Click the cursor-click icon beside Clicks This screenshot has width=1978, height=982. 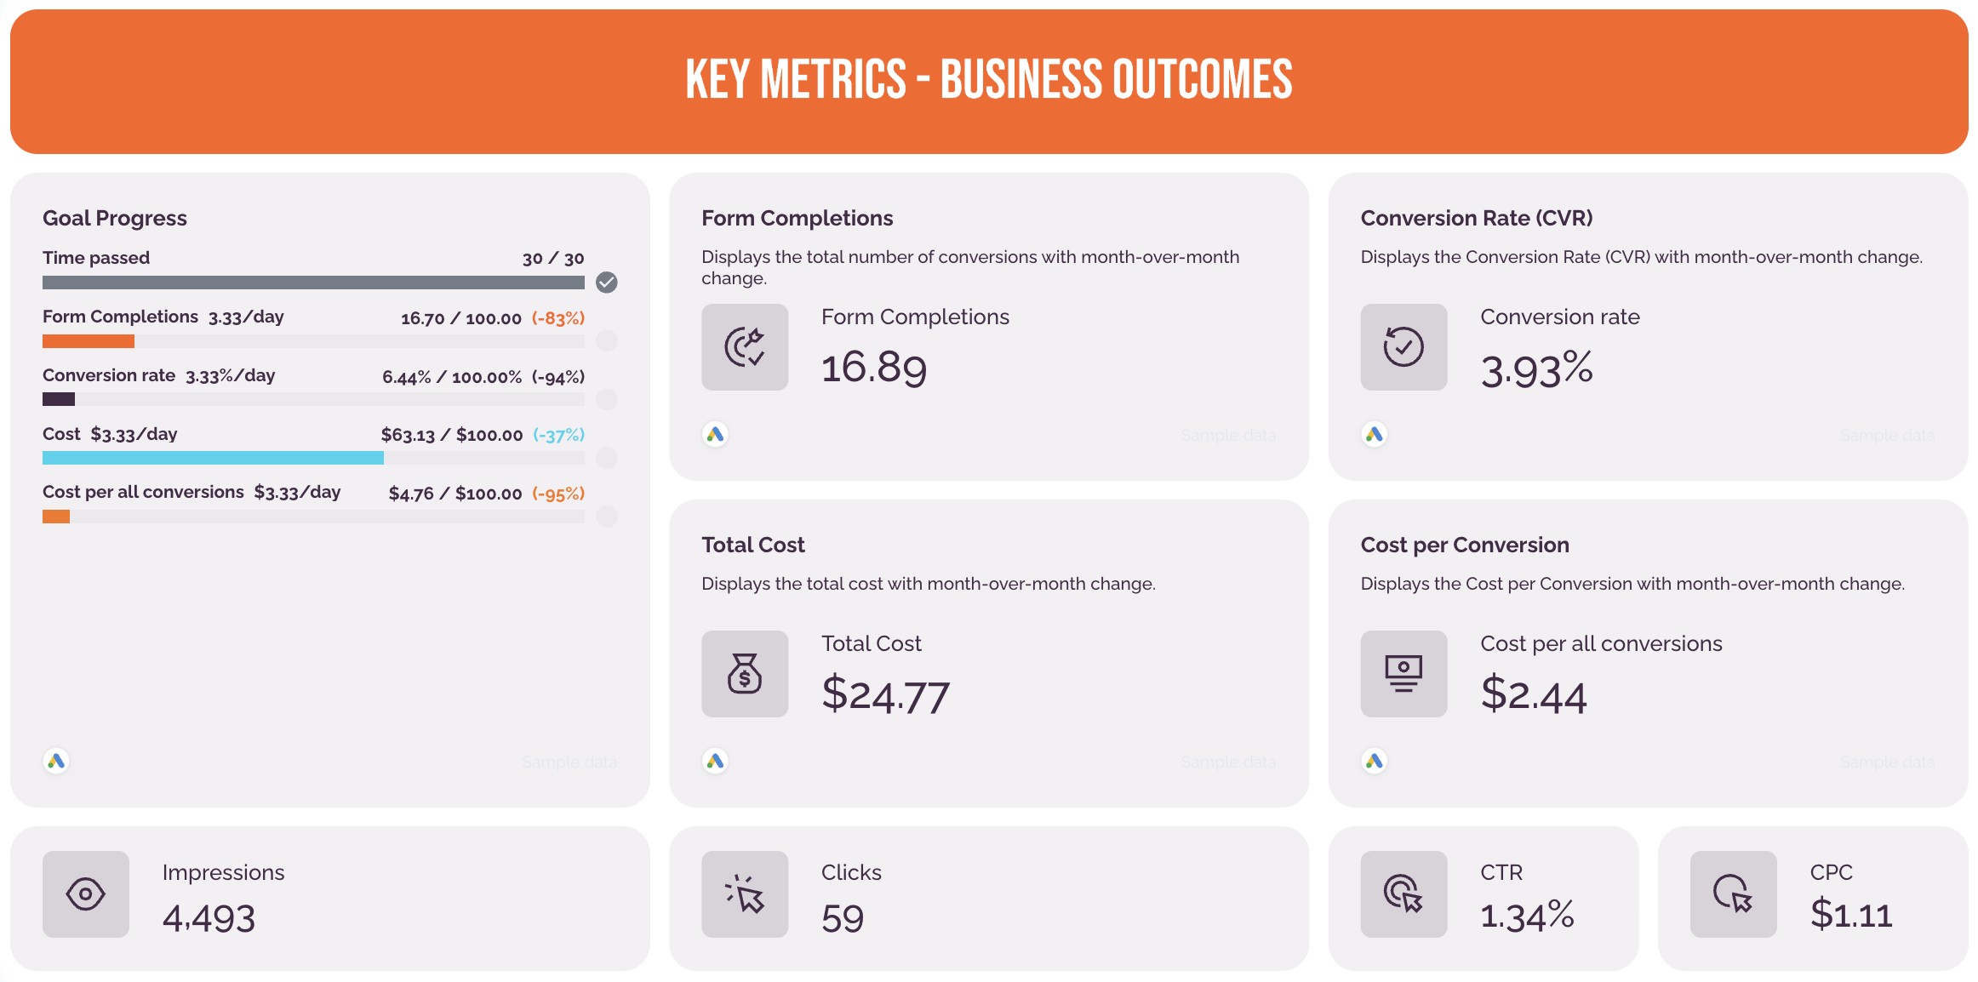[x=744, y=894]
